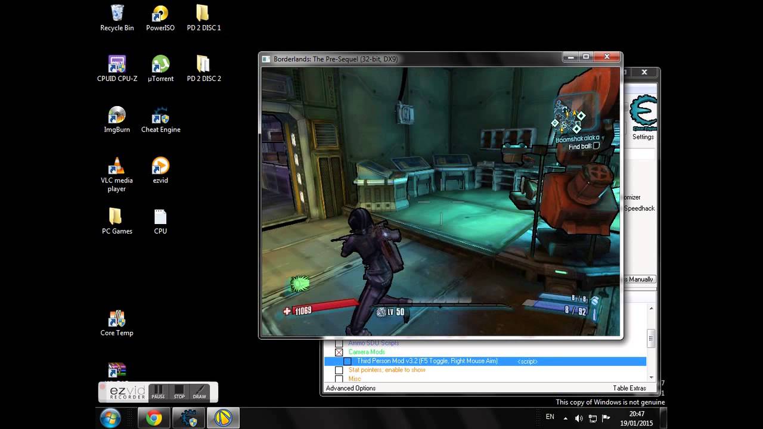Switch to Borderlands in the taskbar
The height and width of the screenshot is (429, 763).
(x=224, y=418)
